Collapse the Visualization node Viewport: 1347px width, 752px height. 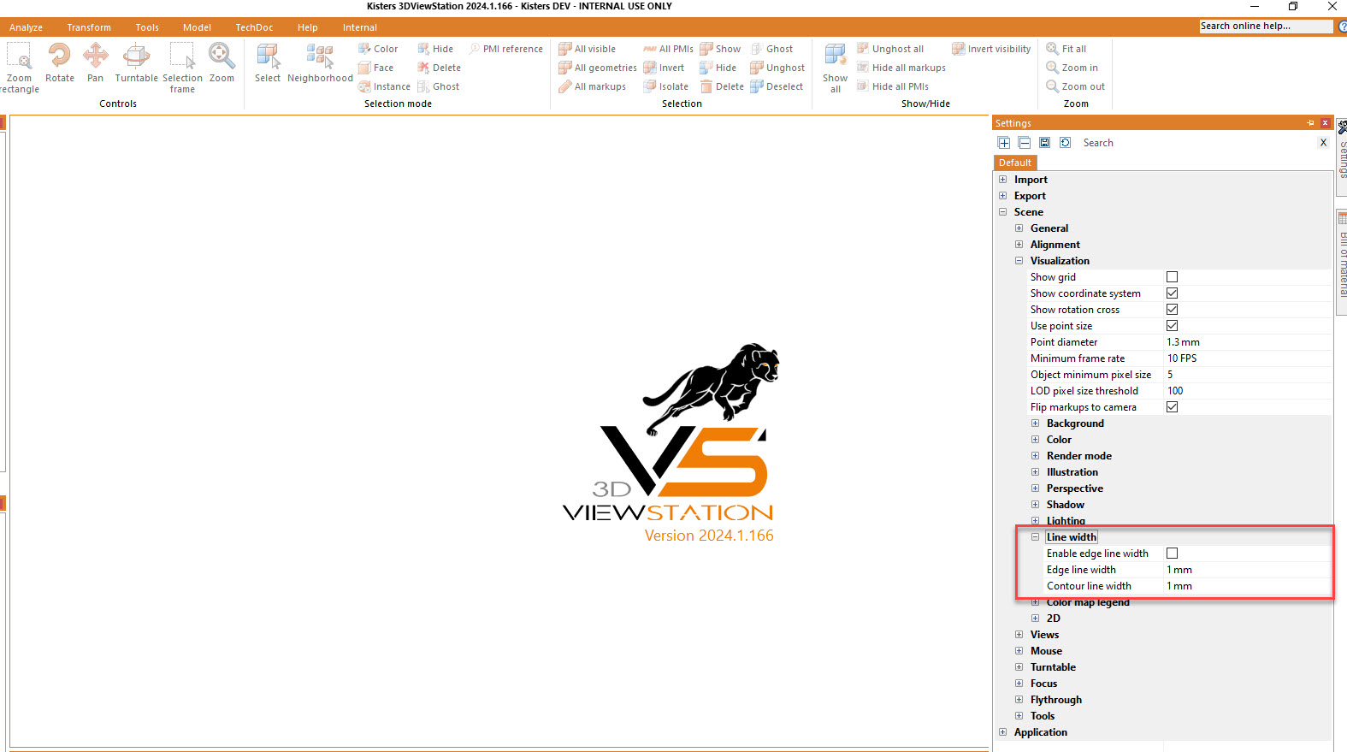coord(1019,261)
